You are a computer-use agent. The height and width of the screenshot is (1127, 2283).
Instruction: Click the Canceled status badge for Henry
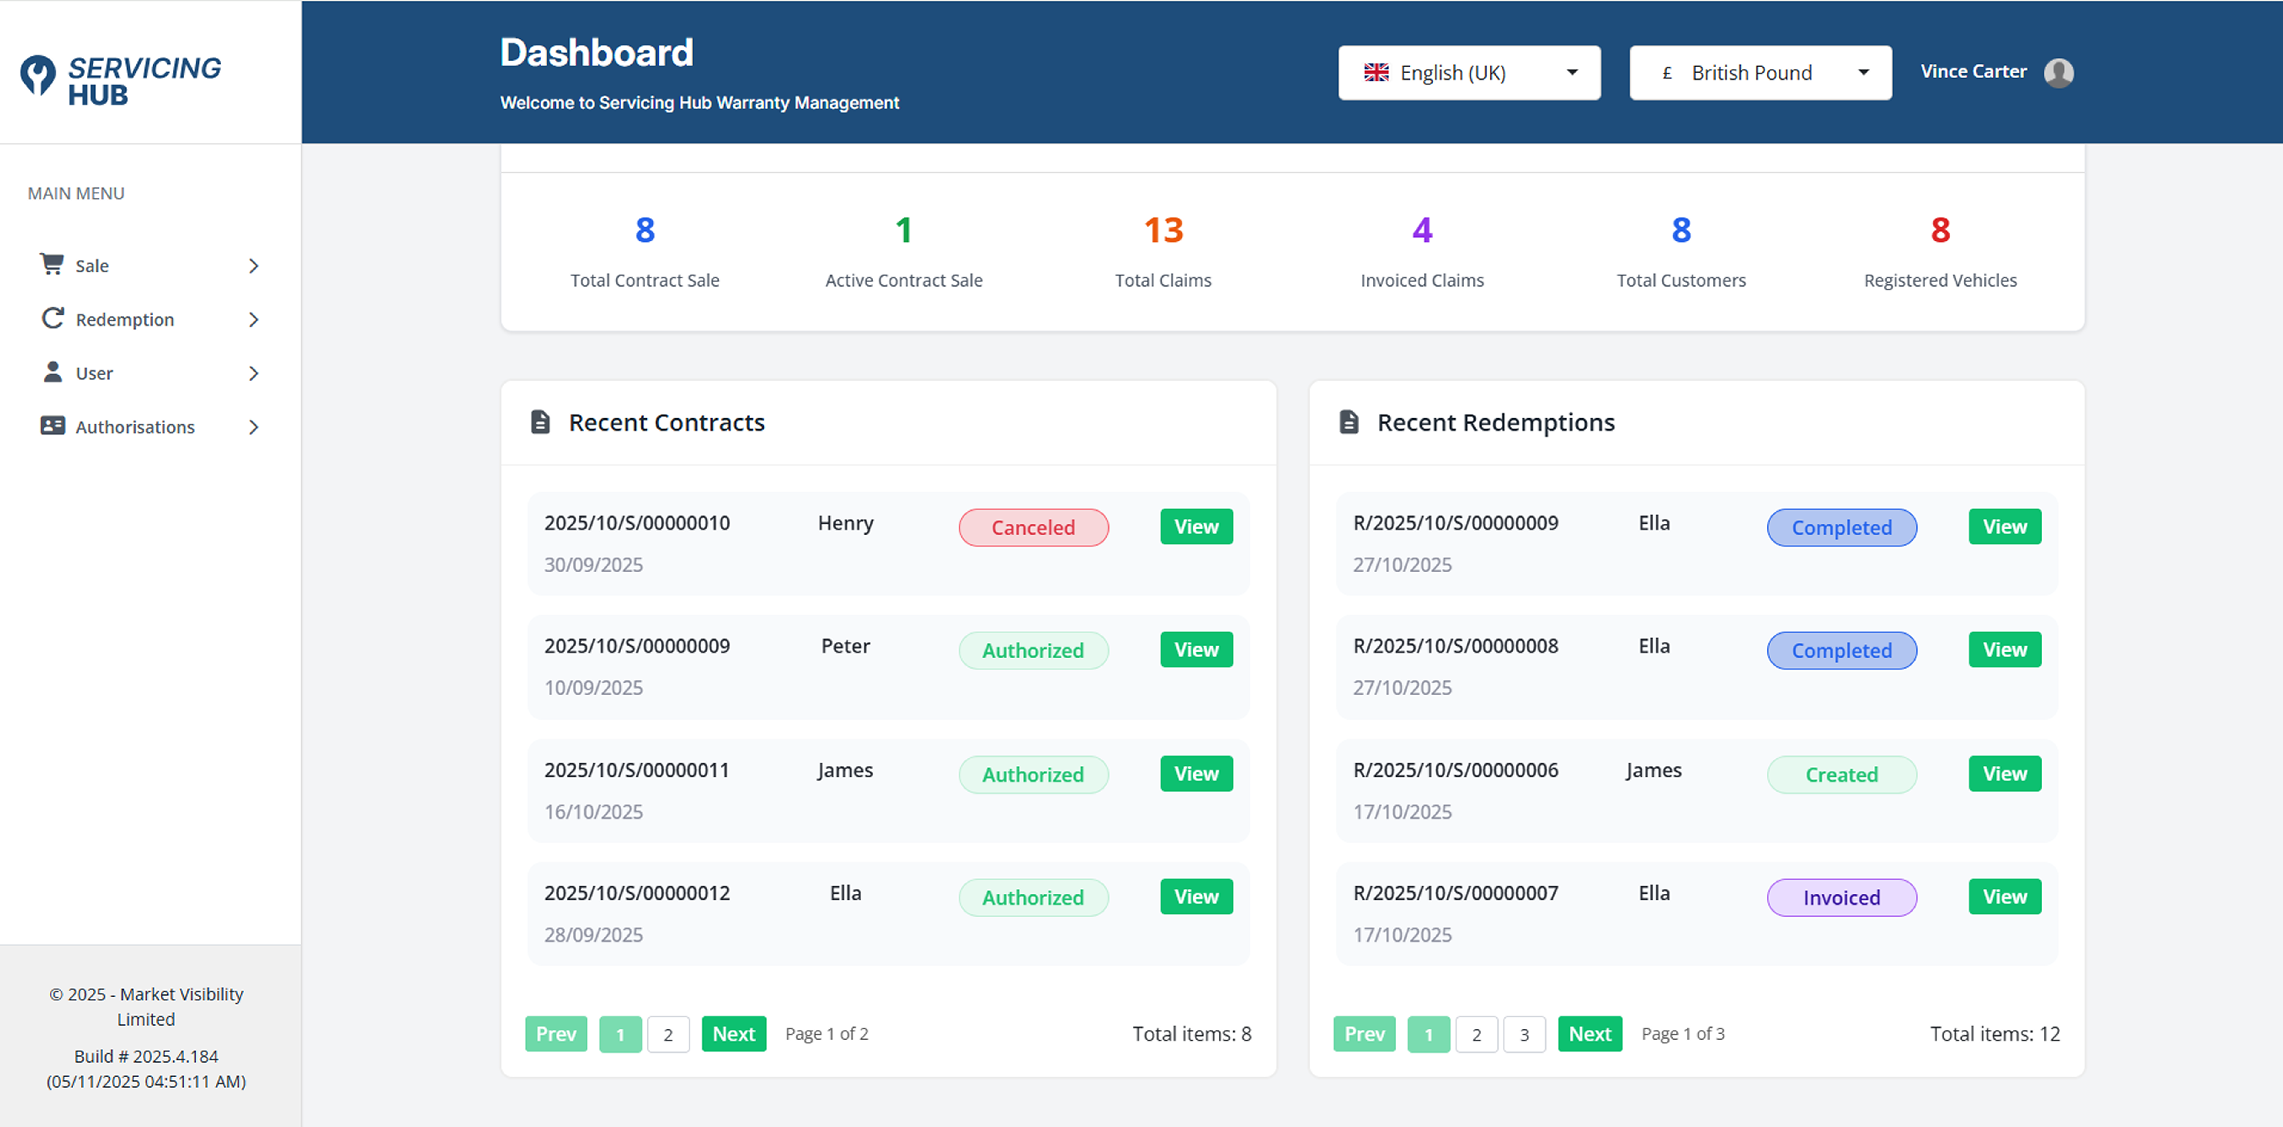point(1033,527)
